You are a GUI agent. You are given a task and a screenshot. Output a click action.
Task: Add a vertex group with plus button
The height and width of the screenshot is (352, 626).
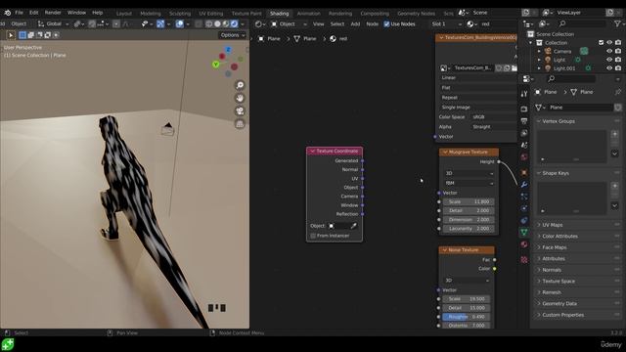tap(614, 134)
